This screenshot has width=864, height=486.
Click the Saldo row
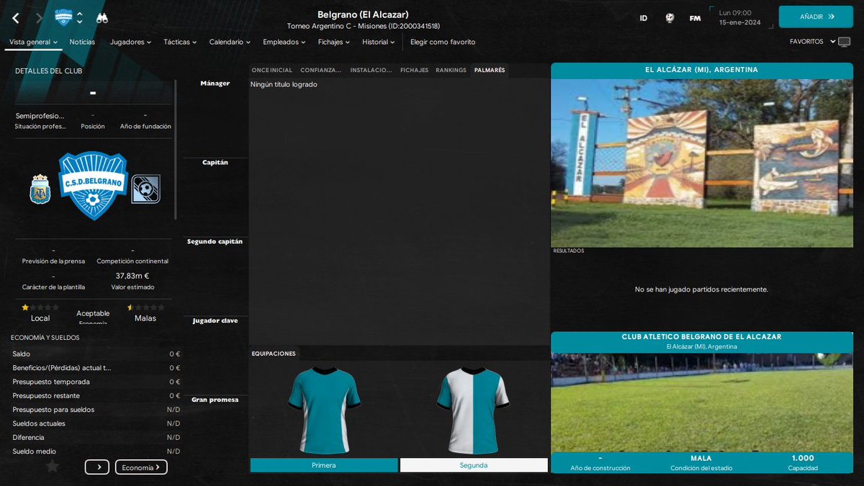pos(96,354)
